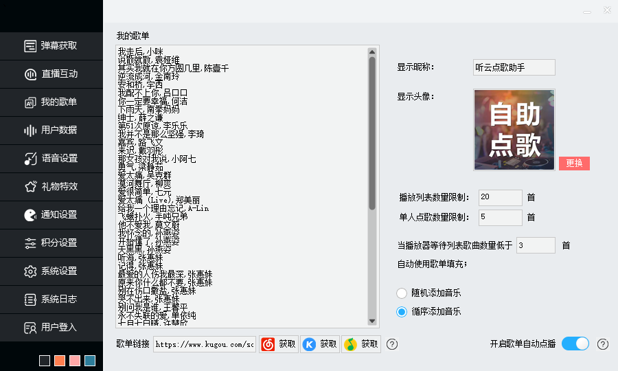The width and height of the screenshot is (618, 371).
Task: Click help icon beside the 获取 buttons
Action: point(392,344)
